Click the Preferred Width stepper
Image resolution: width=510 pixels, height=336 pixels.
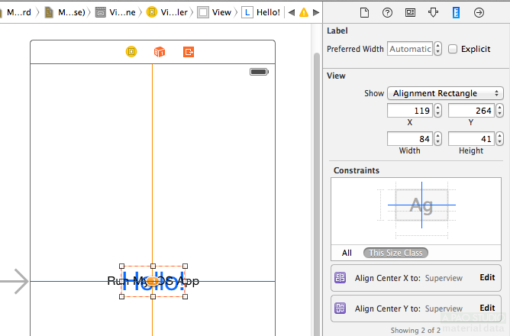pyautogui.click(x=437, y=49)
